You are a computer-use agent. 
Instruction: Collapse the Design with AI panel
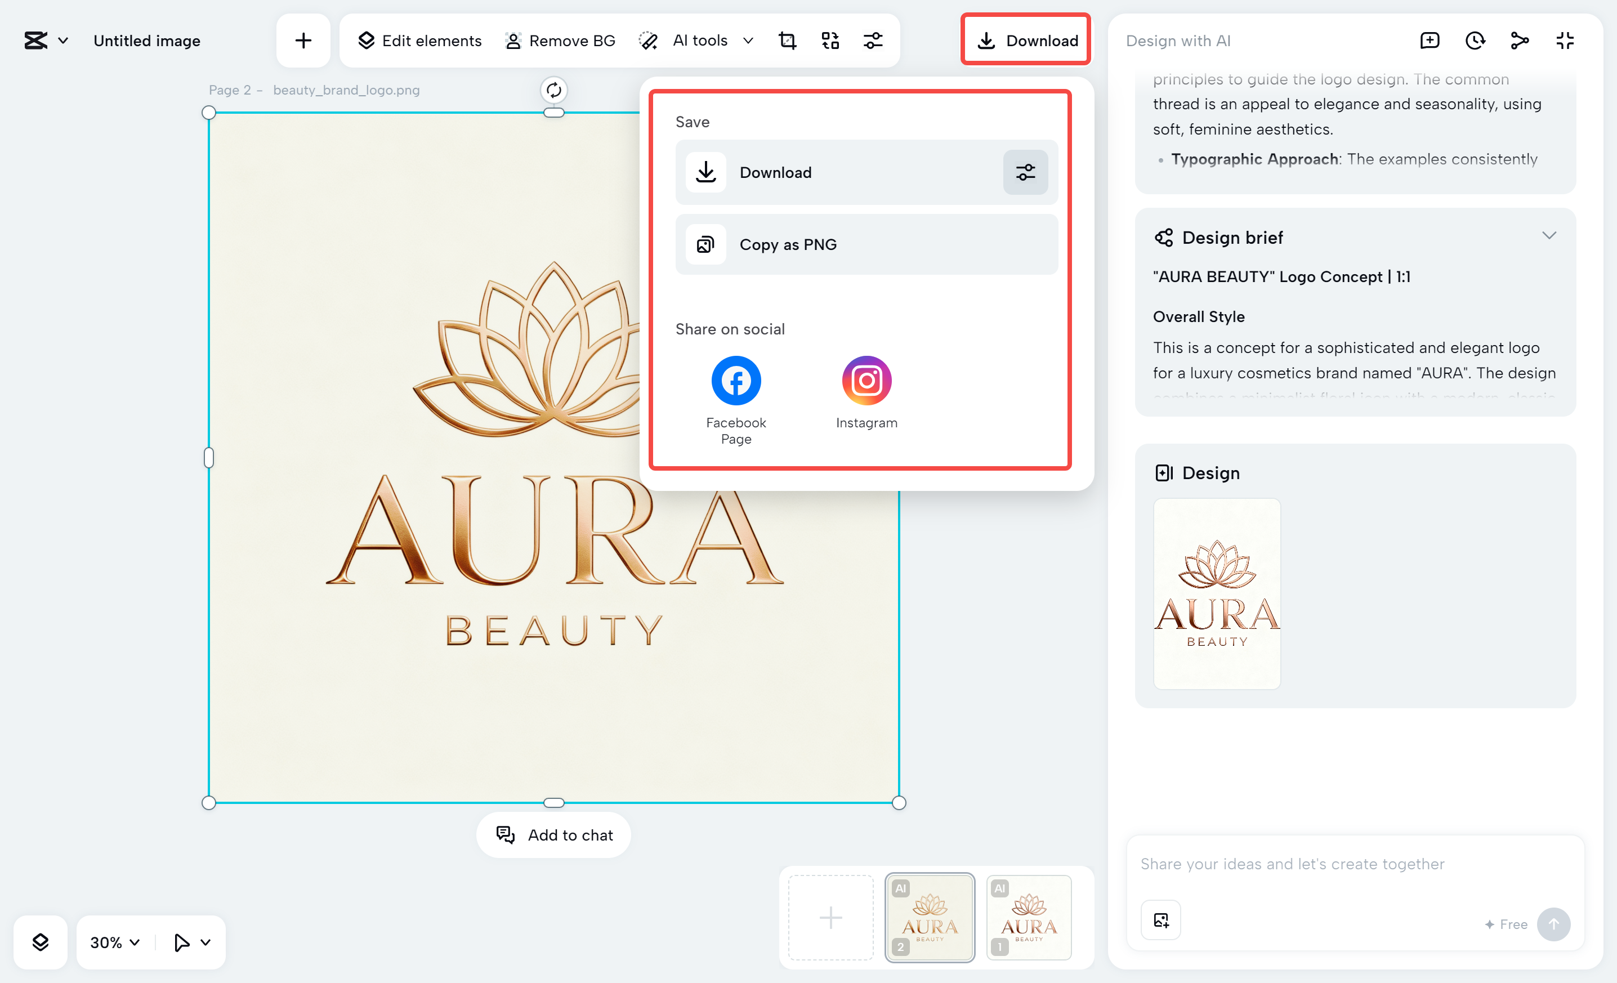pyautogui.click(x=1565, y=41)
